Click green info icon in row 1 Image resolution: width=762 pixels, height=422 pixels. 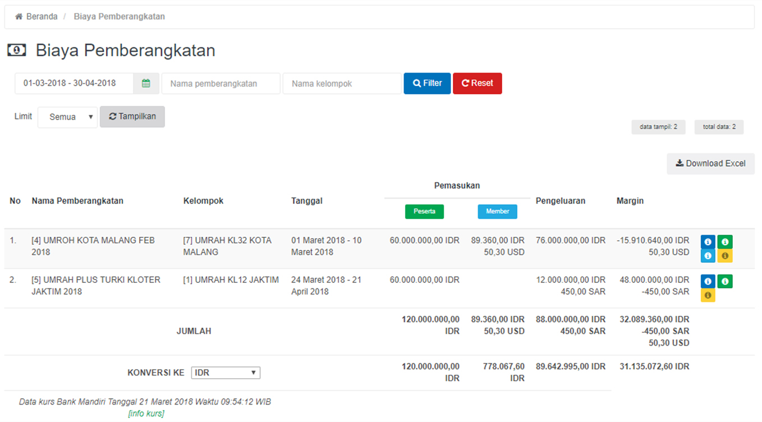point(725,242)
